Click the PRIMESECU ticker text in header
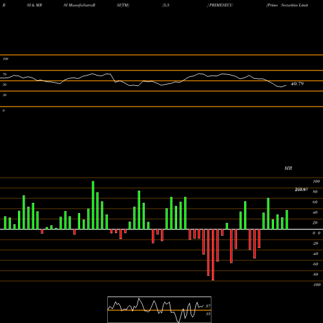Screen dimensions: 323x323 pos(220,5)
